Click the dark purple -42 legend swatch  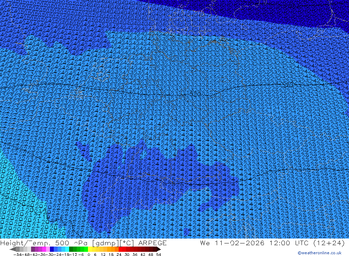click(33, 249)
